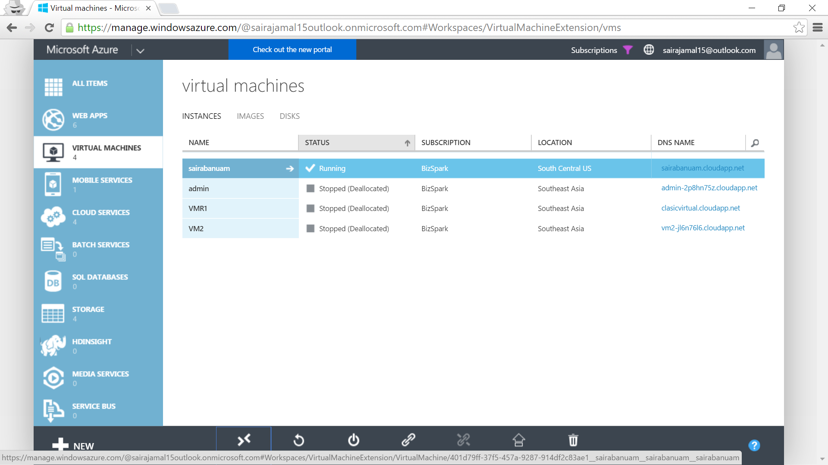Click the Delete trash icon
This screenshot has width=828, height=465.
click(573, 440)
